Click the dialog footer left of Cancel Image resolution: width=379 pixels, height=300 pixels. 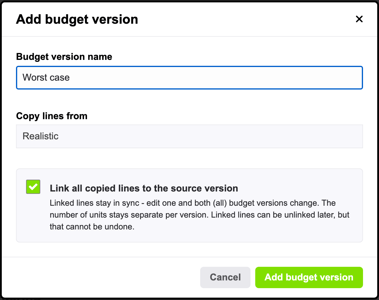[101, 277]
